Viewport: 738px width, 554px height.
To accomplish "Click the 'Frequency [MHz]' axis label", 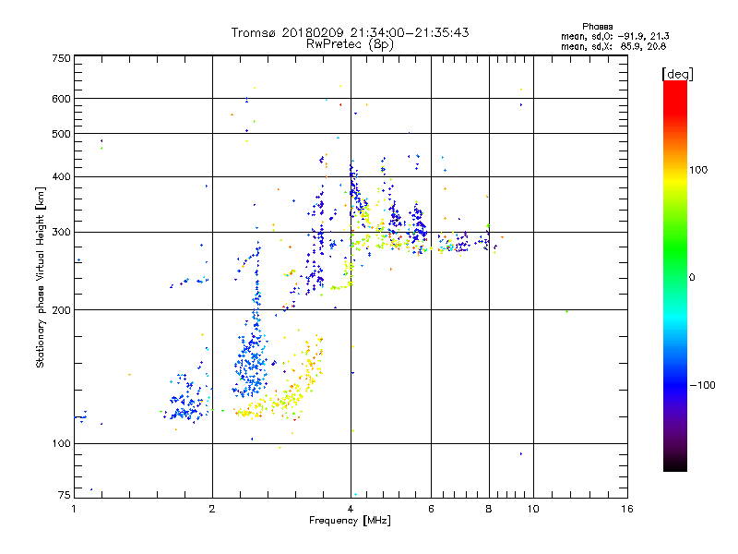I will tap(350, 521).
